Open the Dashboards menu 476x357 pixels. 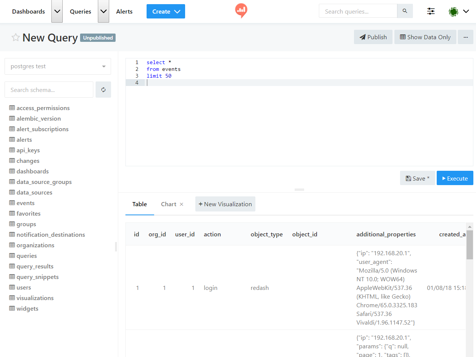(x=28, y=11)
